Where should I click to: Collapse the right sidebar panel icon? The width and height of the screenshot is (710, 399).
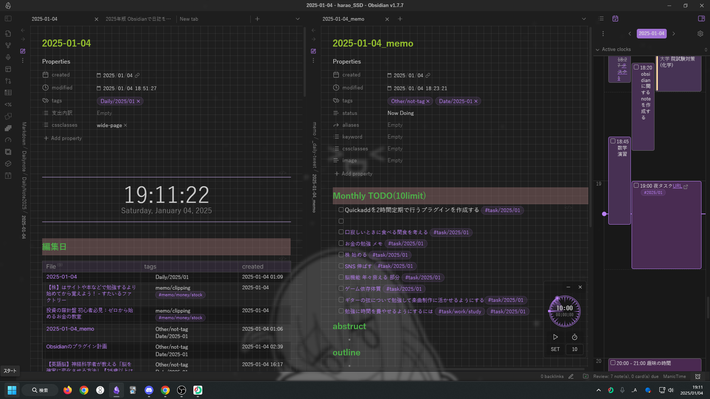[701, 19]
